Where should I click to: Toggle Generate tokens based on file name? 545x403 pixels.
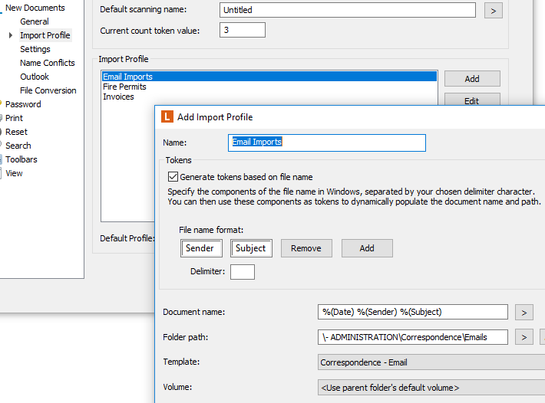[x=173, y=177]
